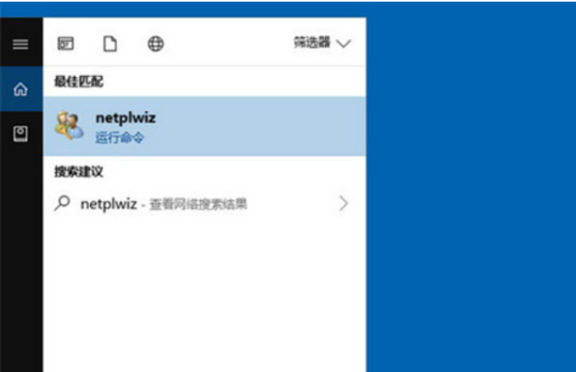The width and height of the screenshot is (576, 372).
Task: Click the empty white area of results panel
Action: [x=204, y=293]
